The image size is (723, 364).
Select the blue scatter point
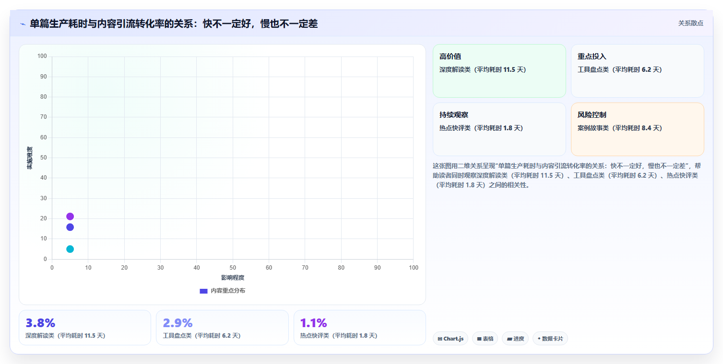pyautogui.click(x=70, y=227)
